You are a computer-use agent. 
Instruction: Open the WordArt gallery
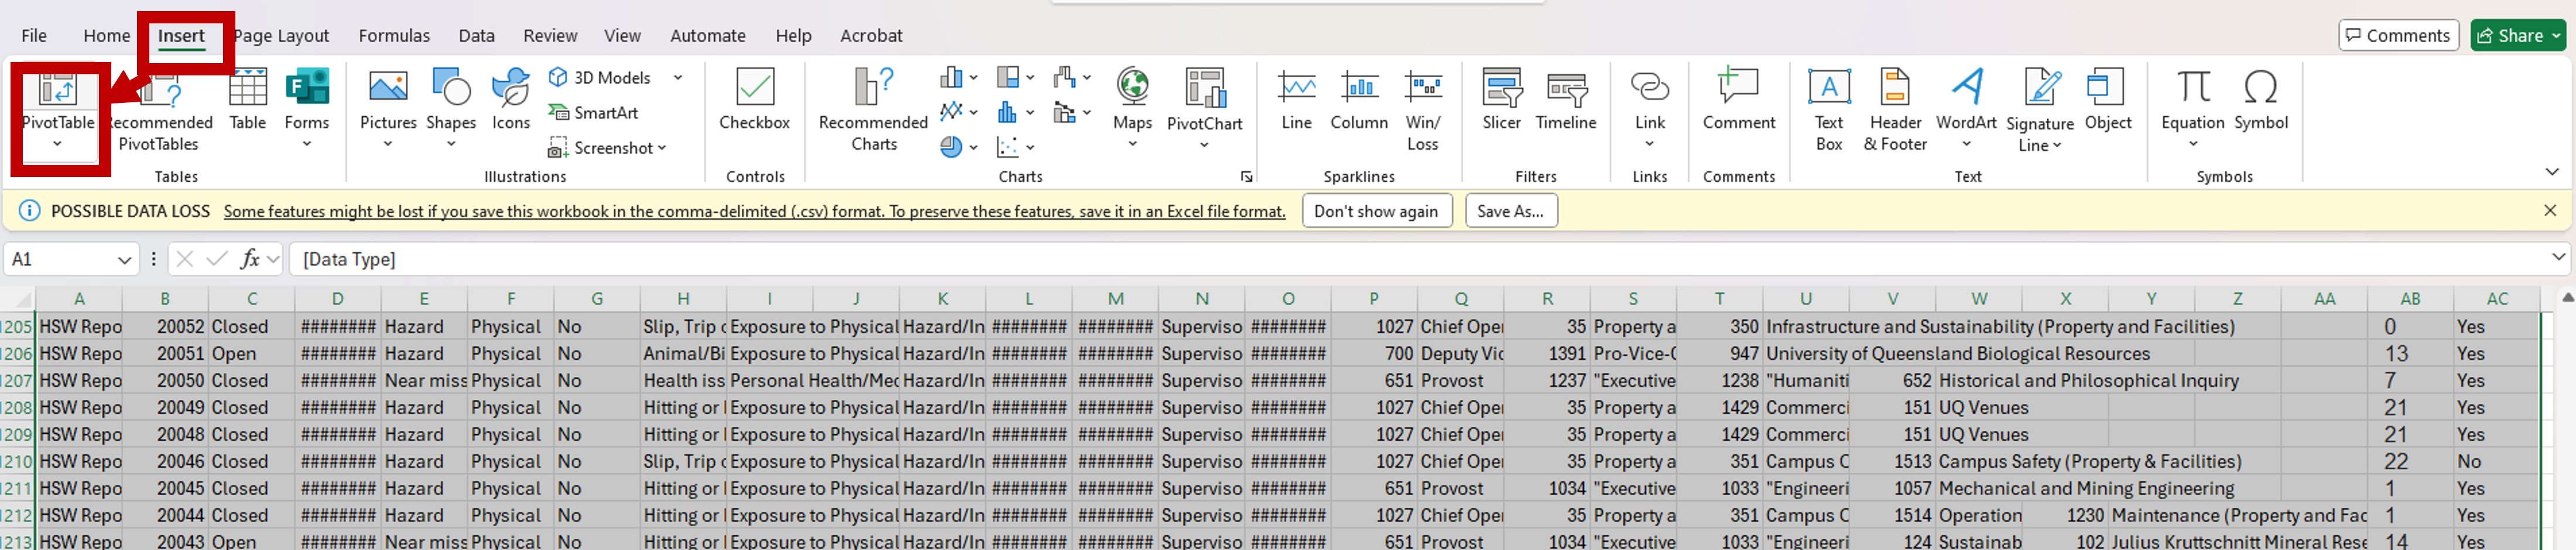[1966, 108]
